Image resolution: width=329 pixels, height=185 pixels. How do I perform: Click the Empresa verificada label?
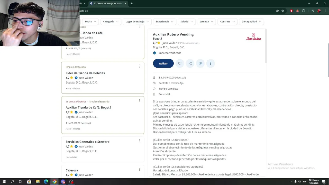pyautogui.click(x=169, y=53)
